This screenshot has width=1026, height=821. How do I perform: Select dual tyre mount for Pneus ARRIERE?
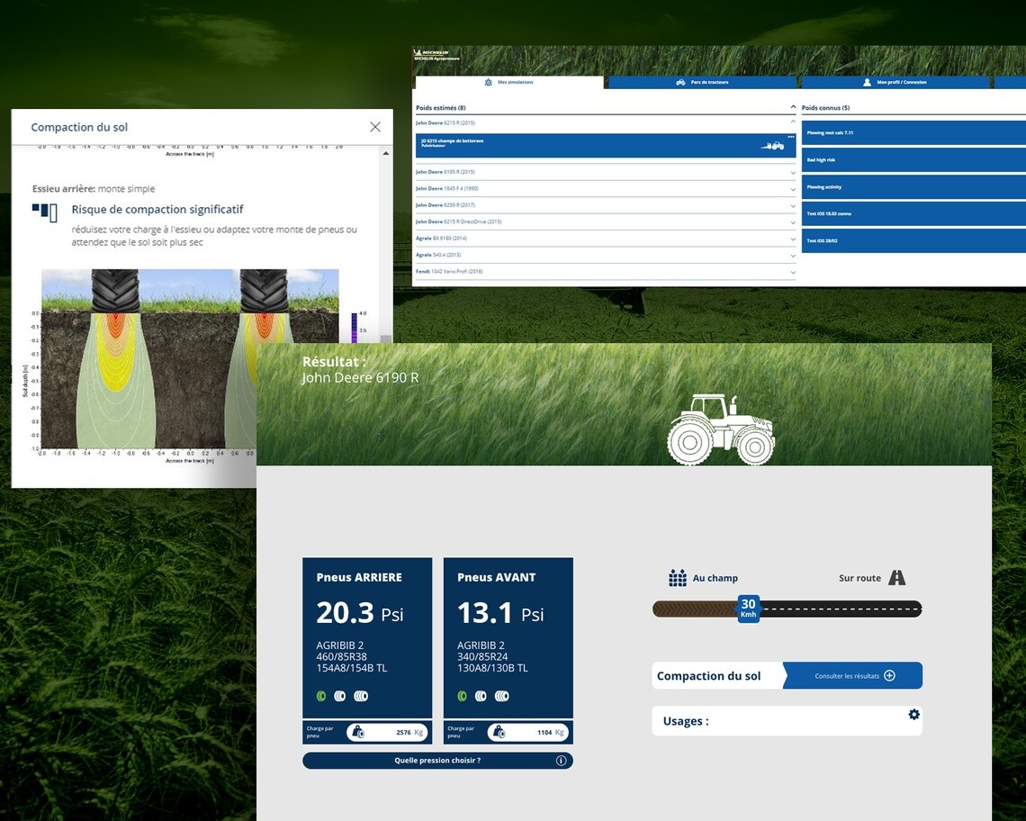point(339,696)
